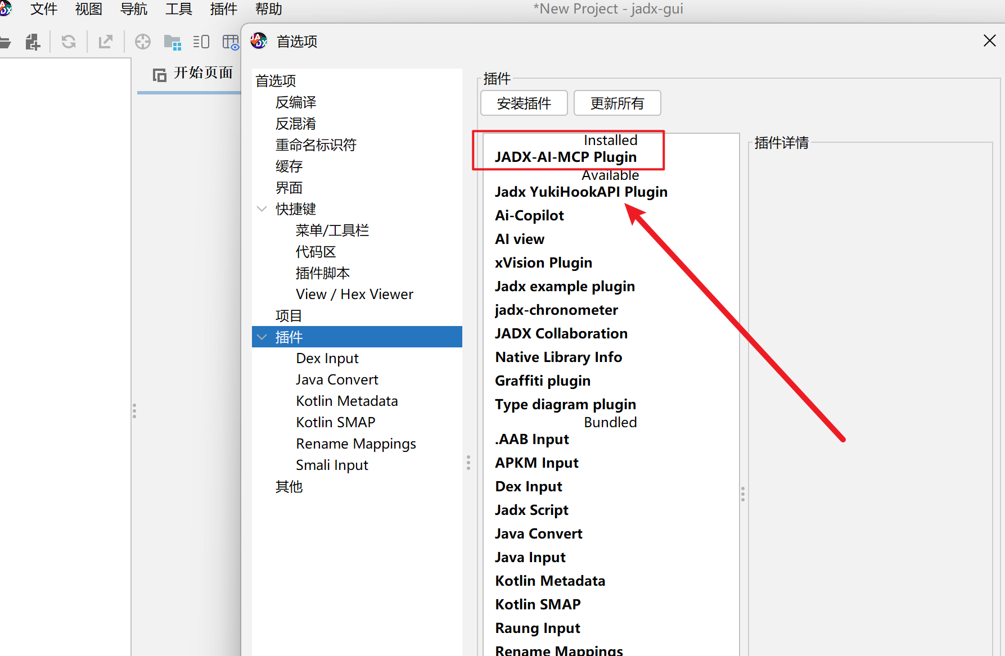The image size is (1005, 656).
Task: Click the table with eye toolbar icon
Action: coord(231,42)
